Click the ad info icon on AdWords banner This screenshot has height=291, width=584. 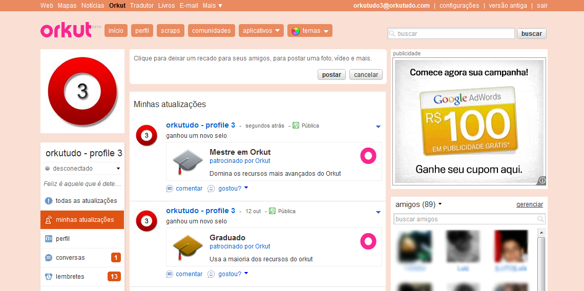tap(543, 180)
